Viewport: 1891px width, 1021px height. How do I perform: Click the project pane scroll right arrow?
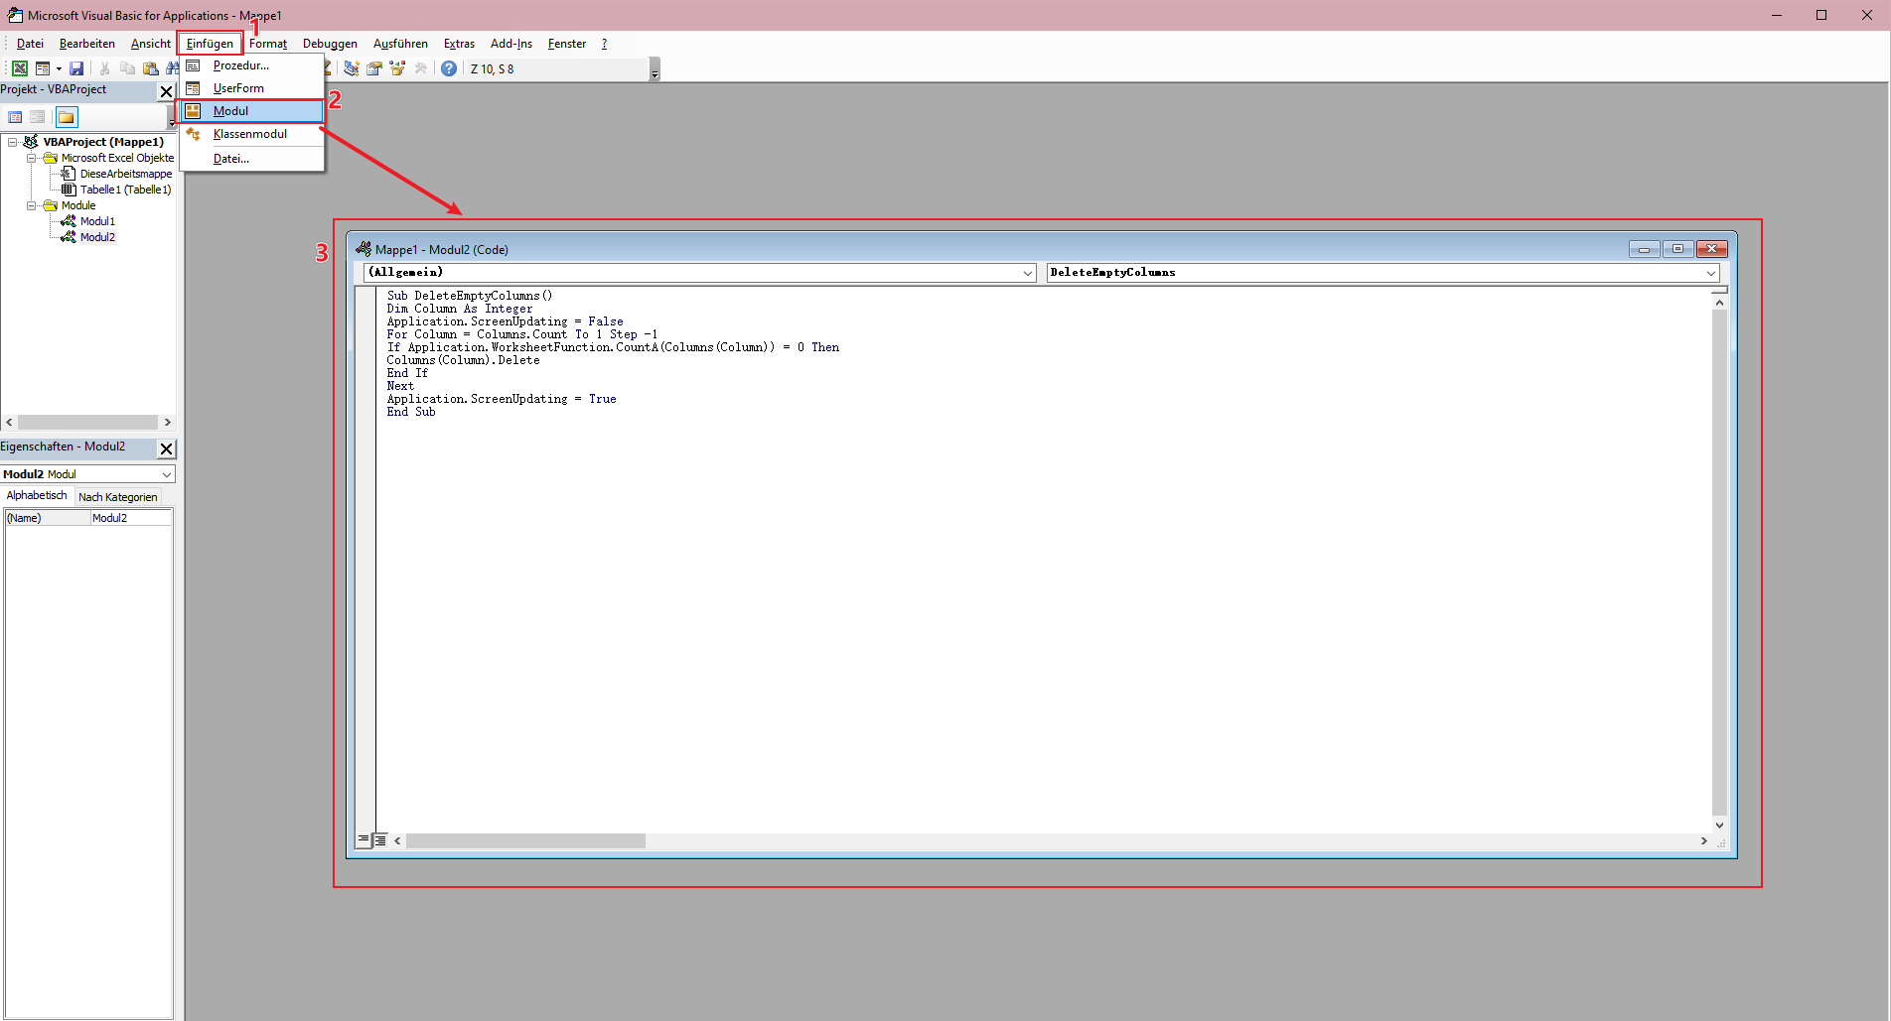[167, 423]
